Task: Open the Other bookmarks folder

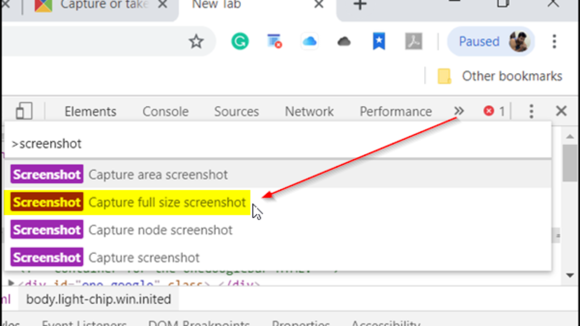Action: (500, 76)
